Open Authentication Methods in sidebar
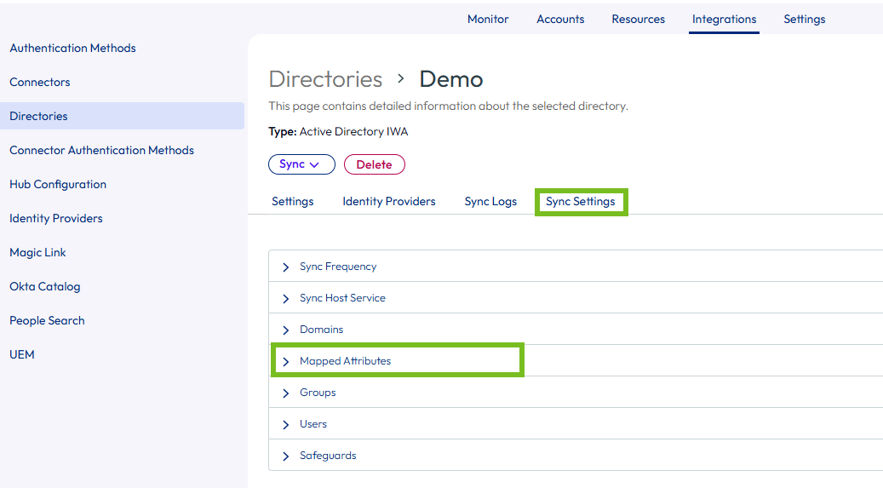The width and height of the screenshot is (883, 488). point(72,48)
